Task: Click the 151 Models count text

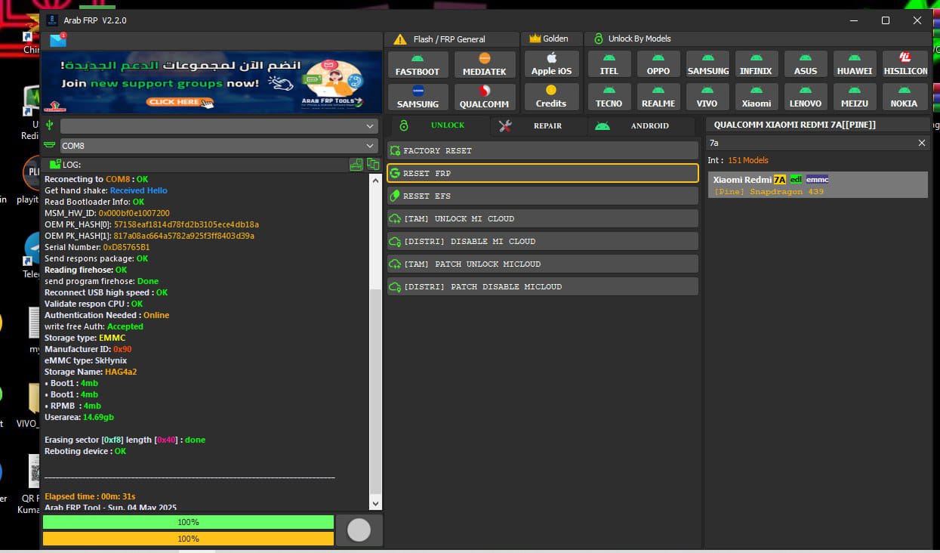Action: (x=748, y=160)
